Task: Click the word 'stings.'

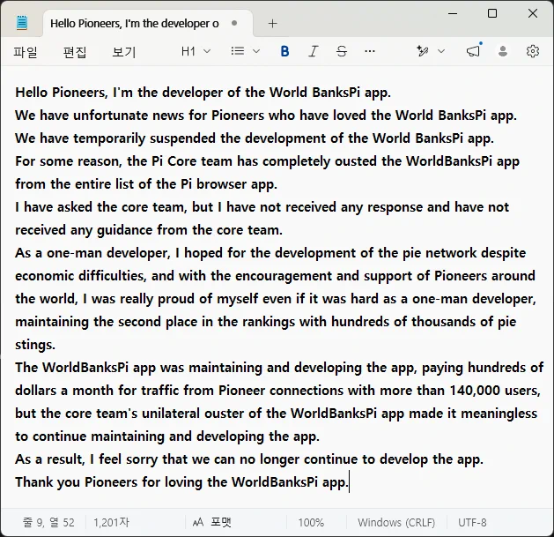Action: point(35,345)
